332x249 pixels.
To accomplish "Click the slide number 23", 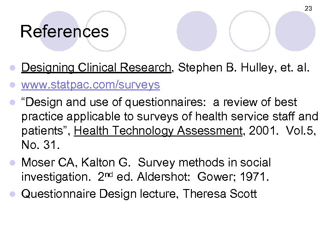I will (308, 9).
